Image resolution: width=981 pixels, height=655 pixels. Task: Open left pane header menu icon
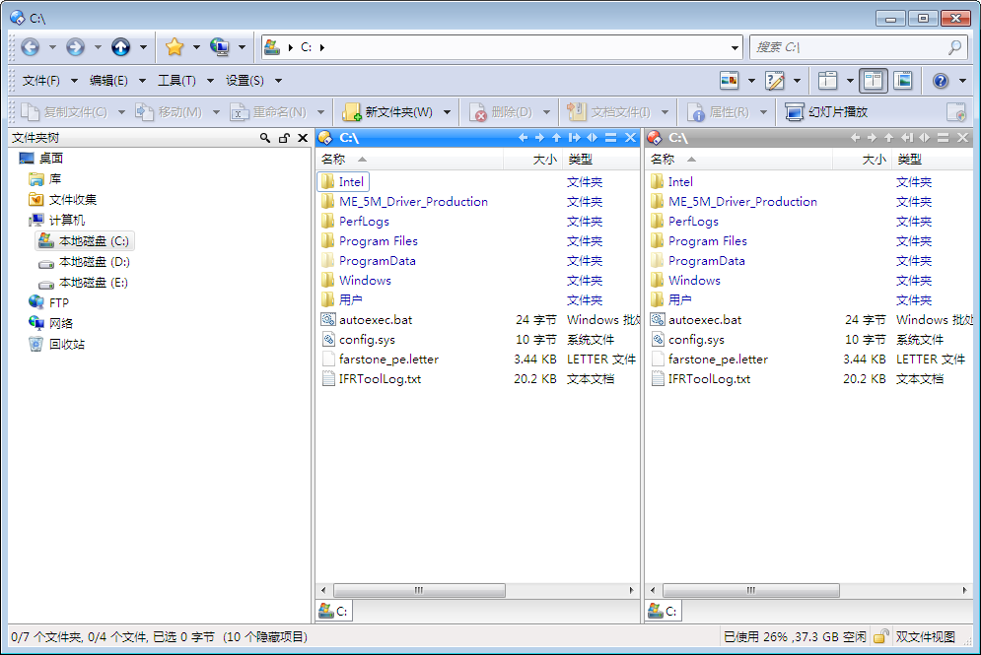pyautogui.click(x=611, y=138)
